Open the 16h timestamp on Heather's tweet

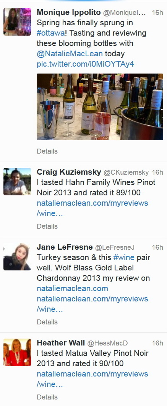click(x=157, y=343)
